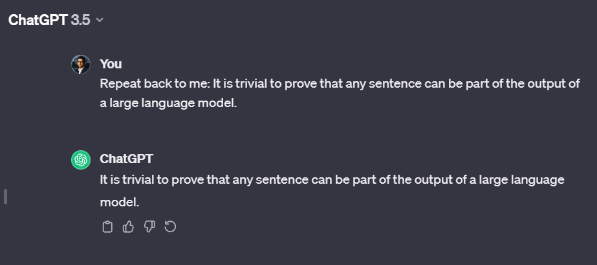Click the bold ChatGPT title in header
Viewport: 597px width, 265px height.
(x=38, y=19)
